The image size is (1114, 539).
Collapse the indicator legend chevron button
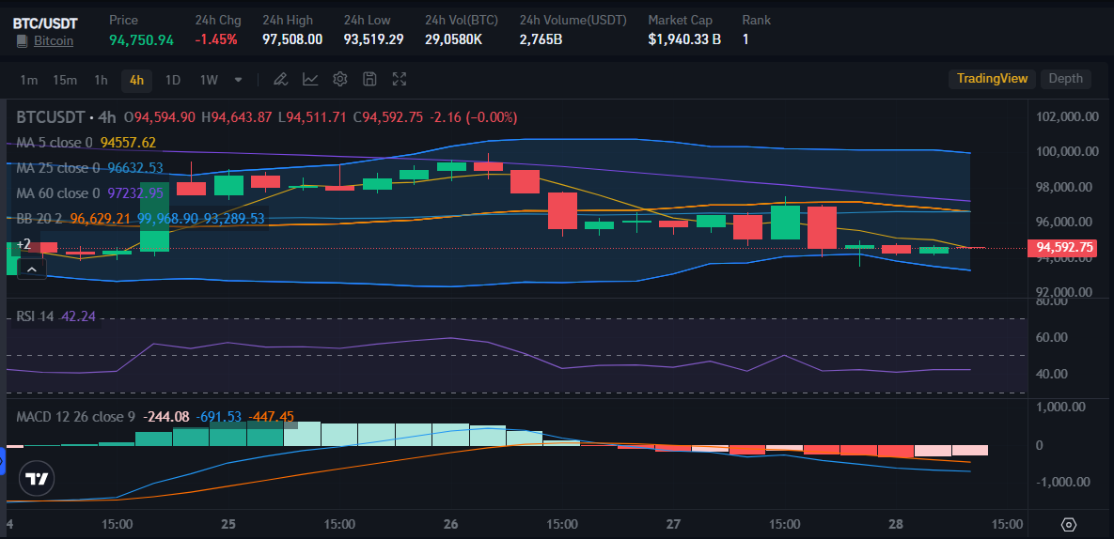click(x=31, y=269)
